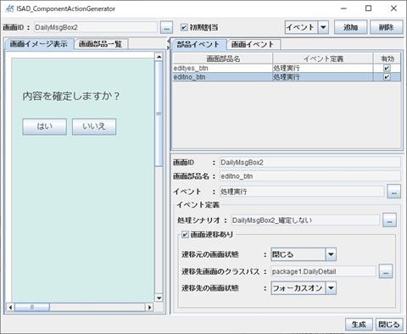Click the 内容を確定しますか？ preview text
407x334 pixels.
(x=71, y=96)
